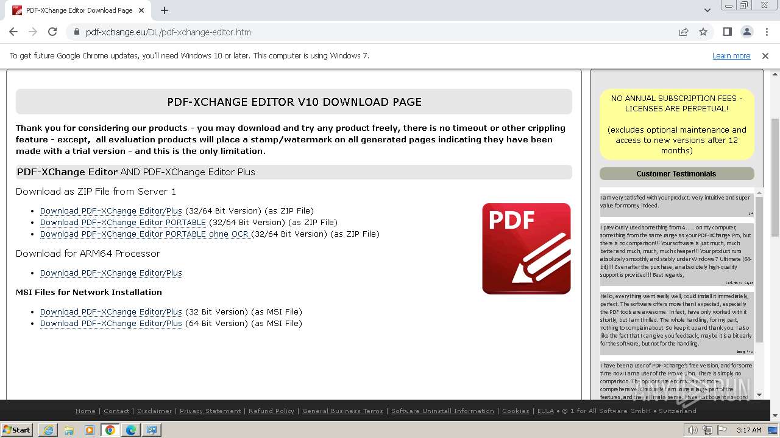780x438 pixels.
Task: Open Chrome profile avatar menu
Action: tap(746, 32)
